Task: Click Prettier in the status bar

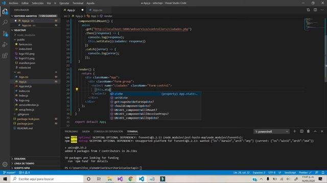Action: (x=305, y=172)
